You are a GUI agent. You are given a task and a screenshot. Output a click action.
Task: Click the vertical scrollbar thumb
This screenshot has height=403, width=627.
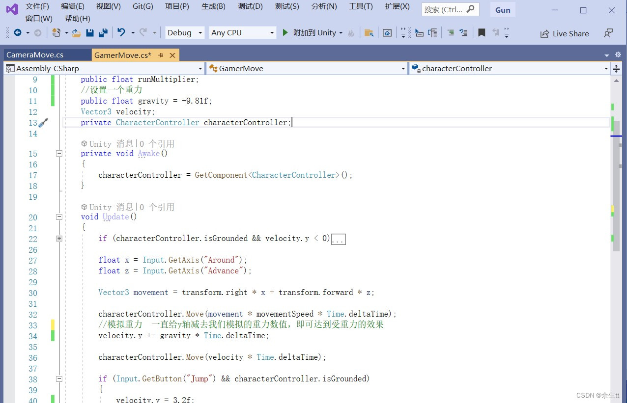click(x=616, y=187)
